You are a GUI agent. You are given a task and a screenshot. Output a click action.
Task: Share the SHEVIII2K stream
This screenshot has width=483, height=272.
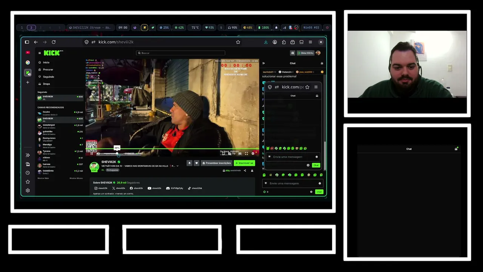coord(245,170)
